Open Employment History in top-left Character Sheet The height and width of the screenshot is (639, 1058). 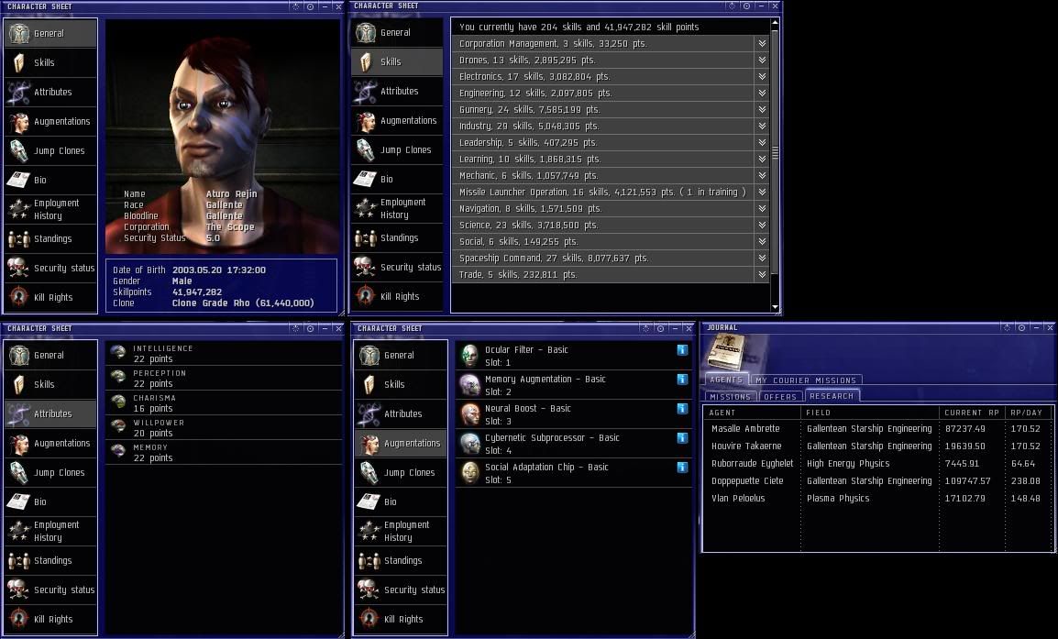coord(50,209)
